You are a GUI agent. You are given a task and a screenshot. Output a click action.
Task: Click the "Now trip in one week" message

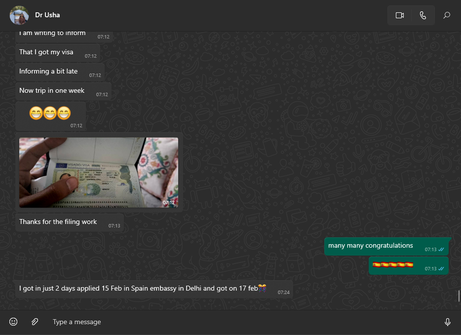[52, 91]
